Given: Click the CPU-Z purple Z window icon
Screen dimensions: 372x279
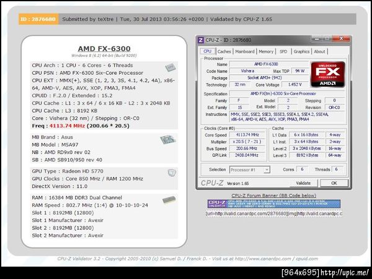Looking at the screenshot, I should click(x=201, y=40).
